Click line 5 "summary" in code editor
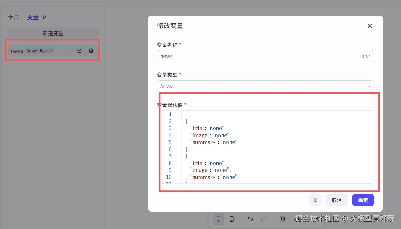Viewport: 401px width, 229px height. point(204,142)
